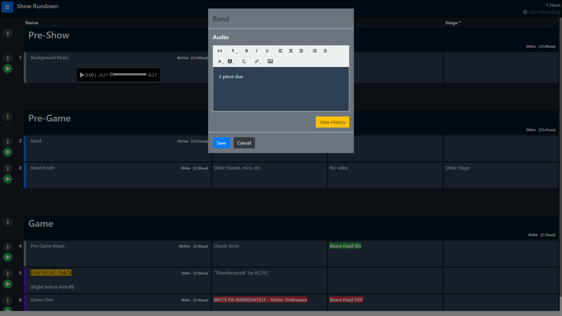
Task: Clear formatting with the Tx icon
Action: point(244,61)
